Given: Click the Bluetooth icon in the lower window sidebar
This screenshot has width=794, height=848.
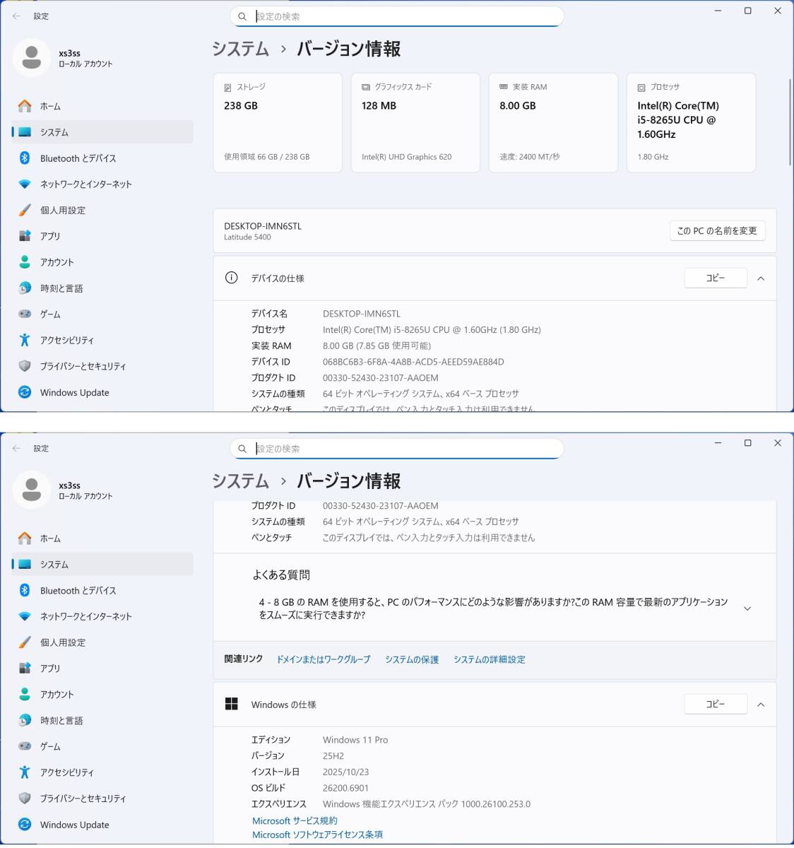Looking at the screenshot, I should point(25,590).
